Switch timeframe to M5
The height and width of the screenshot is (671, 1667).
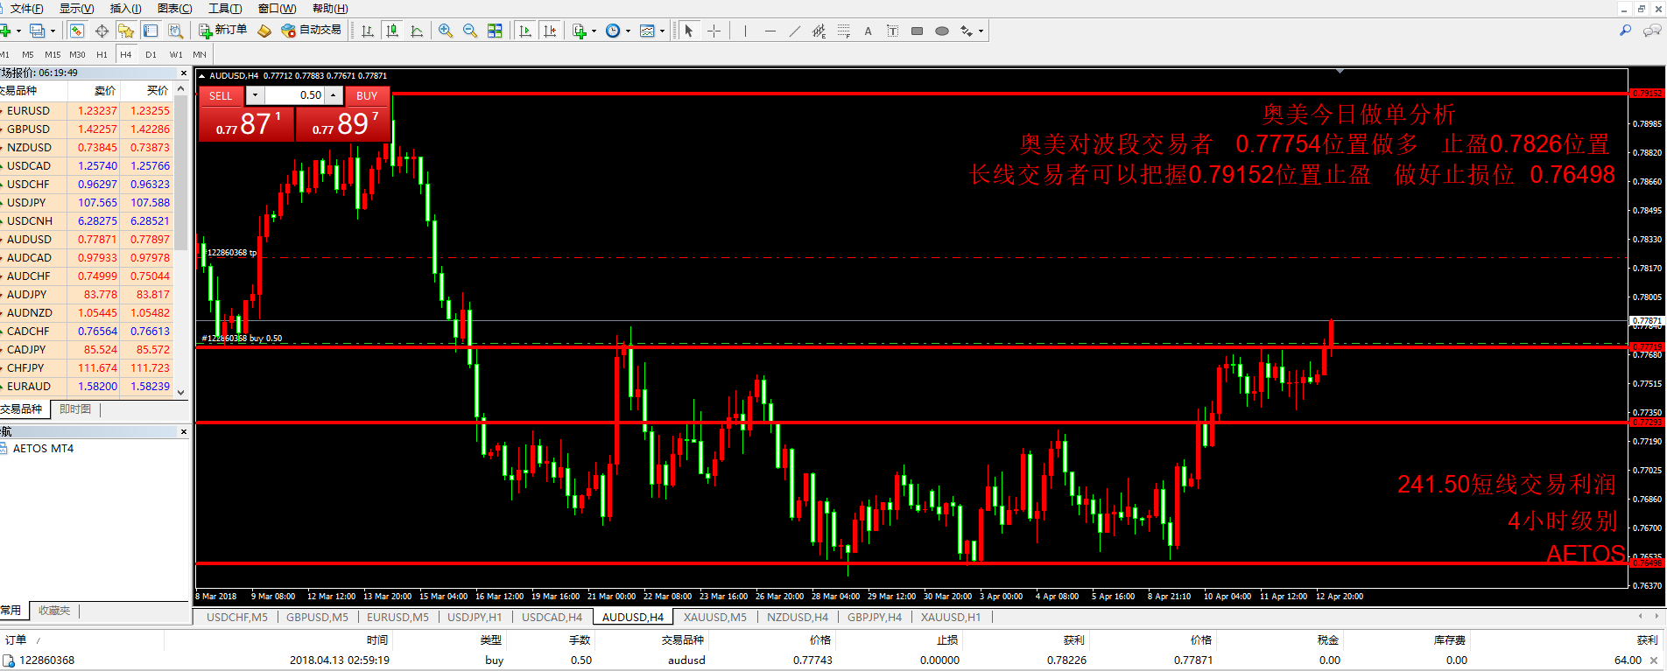click(28, 54)
